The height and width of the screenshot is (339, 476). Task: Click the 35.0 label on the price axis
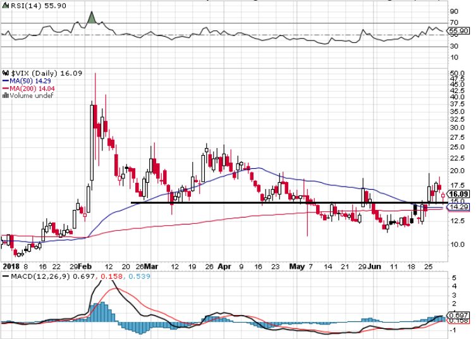[458, 111]
